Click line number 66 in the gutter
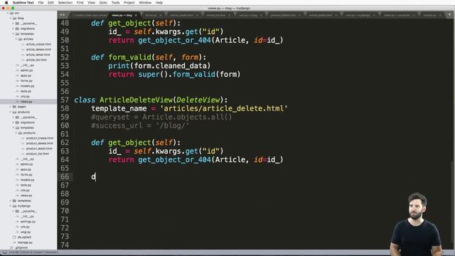 (x=65, y=177)
